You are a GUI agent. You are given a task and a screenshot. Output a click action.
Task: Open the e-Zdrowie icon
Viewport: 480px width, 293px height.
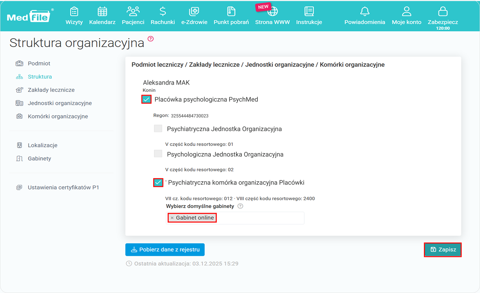coord(194,12)
